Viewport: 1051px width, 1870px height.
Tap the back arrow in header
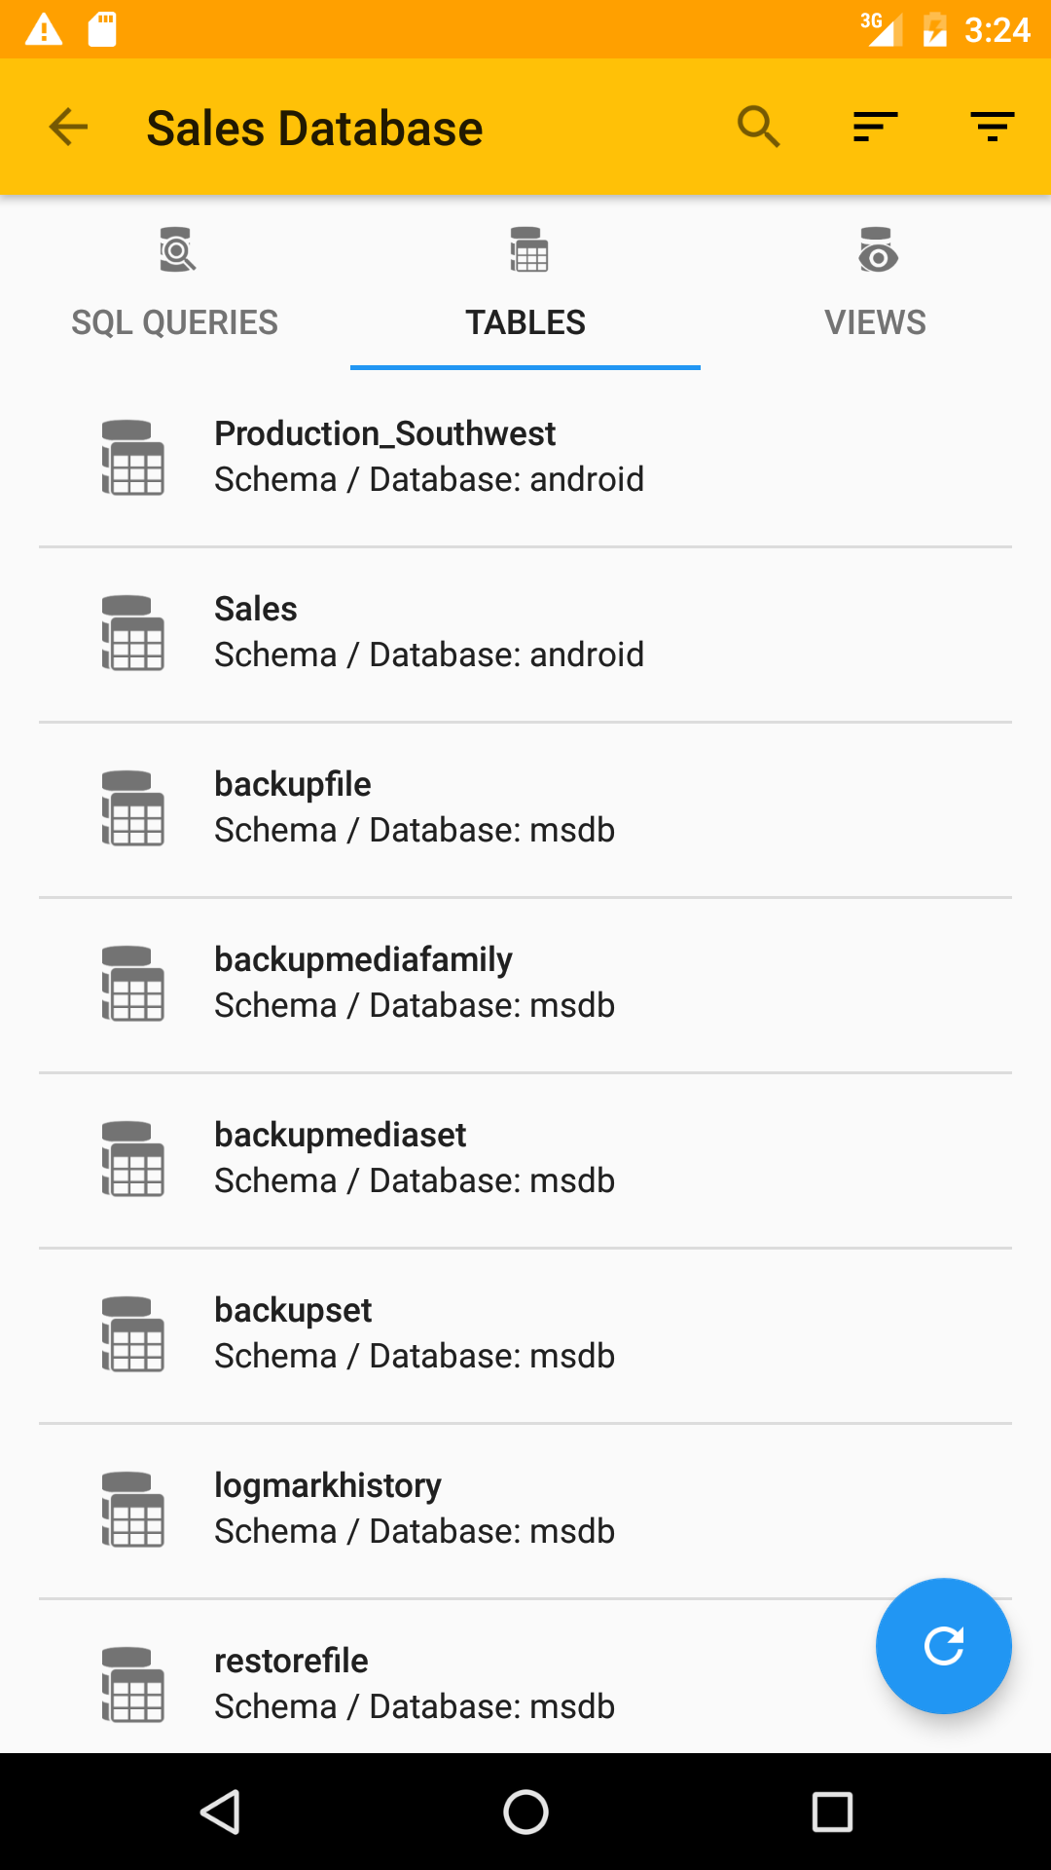click(68, 128)
